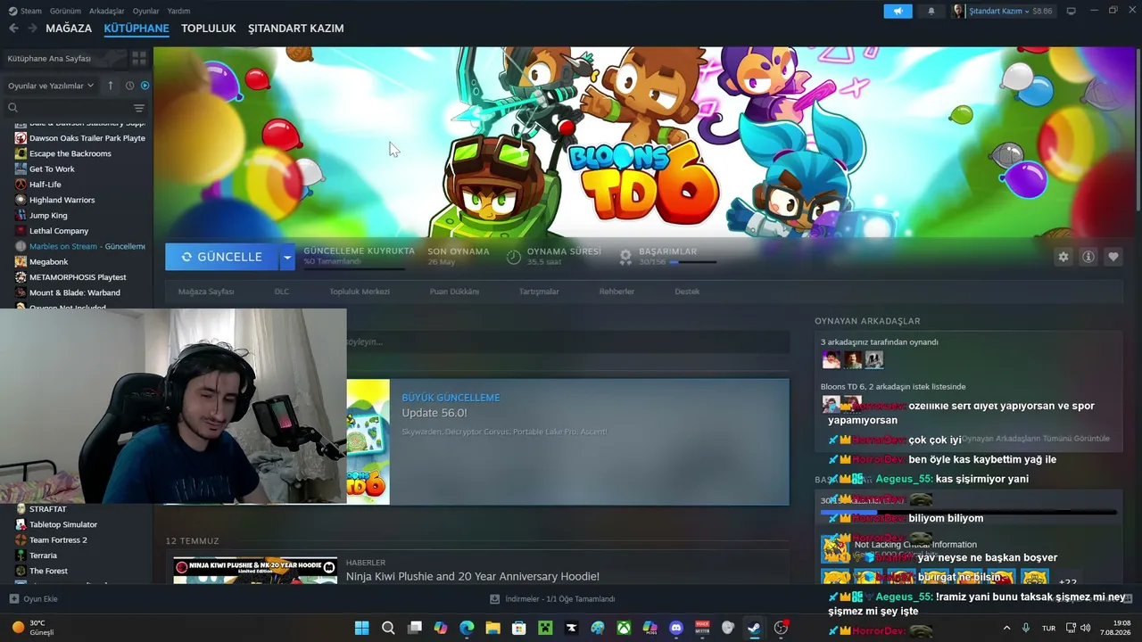Image resolution: width=1142 pixels, height=642 pixels.
Task: Click the Half-Life game icon in library
Action: pyautogui.click(x=21, y=185)
